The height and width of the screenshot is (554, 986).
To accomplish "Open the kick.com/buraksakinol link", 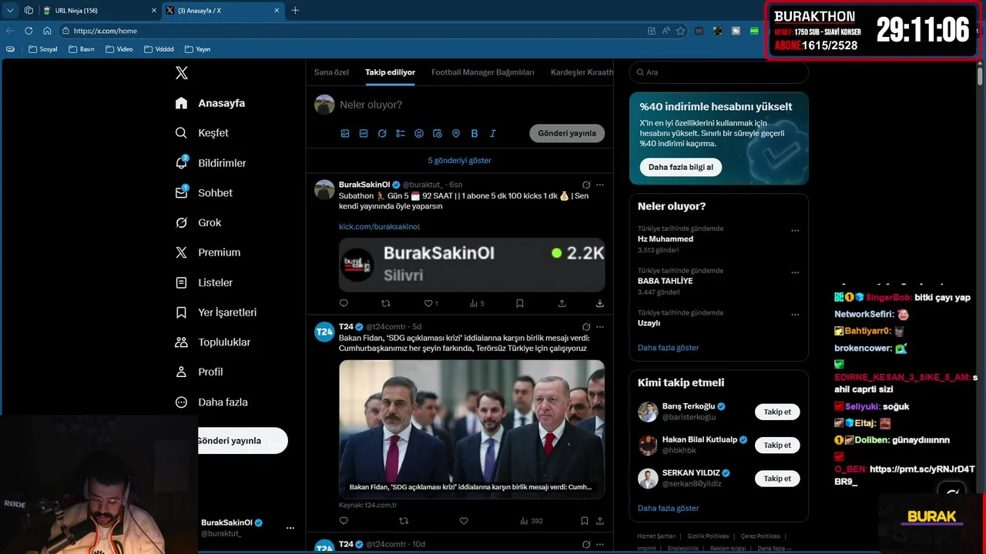I will (379, 227).
